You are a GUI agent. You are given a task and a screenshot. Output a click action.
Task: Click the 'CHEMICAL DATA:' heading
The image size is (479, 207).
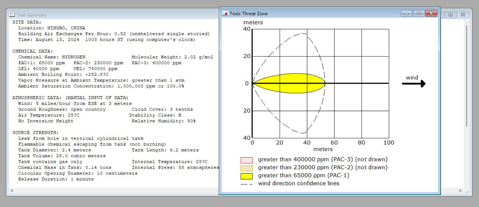click(x=33, y=51)
